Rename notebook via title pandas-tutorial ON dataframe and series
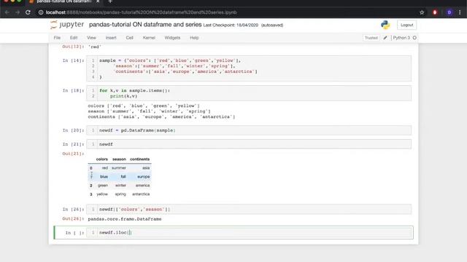The width and height of the screenshot is (467, 262). point(145,25)
